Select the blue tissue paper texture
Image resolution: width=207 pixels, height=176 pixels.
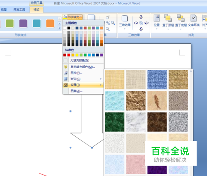coord(115,164)
